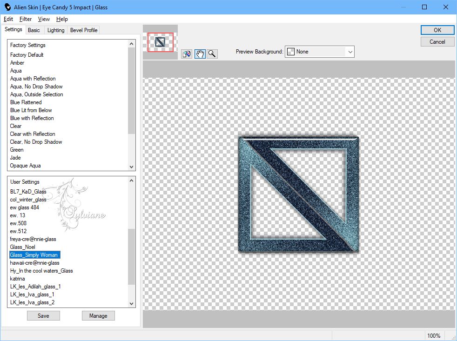Select the Aqua with Reflection preset
Image resolution: width=457 pixels, height=341 pixels.
33,79
